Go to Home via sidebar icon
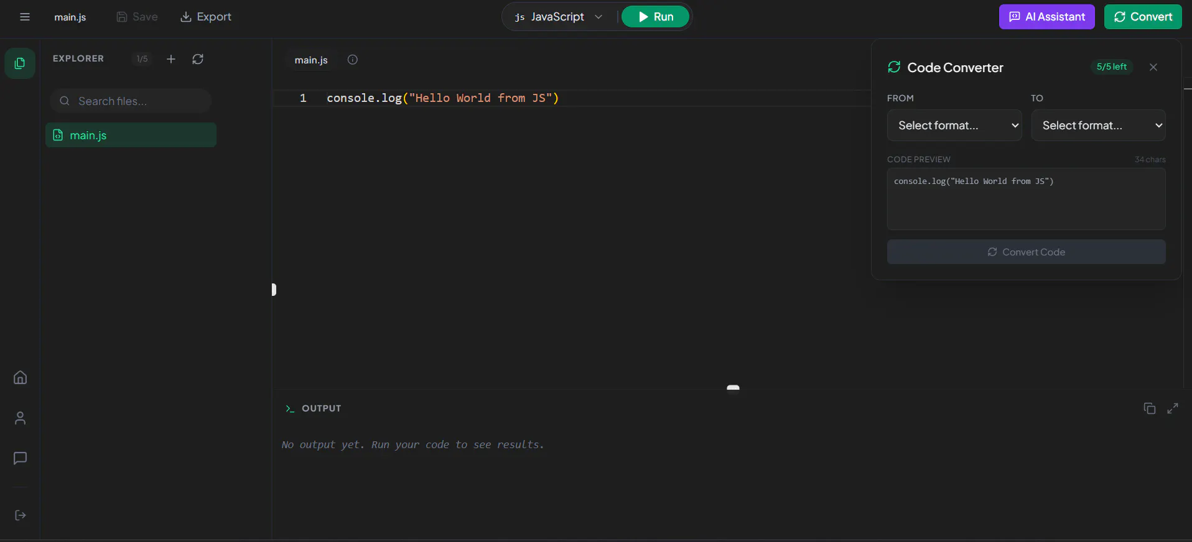This screenshot has height=542, width=1192. pos(20,377)
